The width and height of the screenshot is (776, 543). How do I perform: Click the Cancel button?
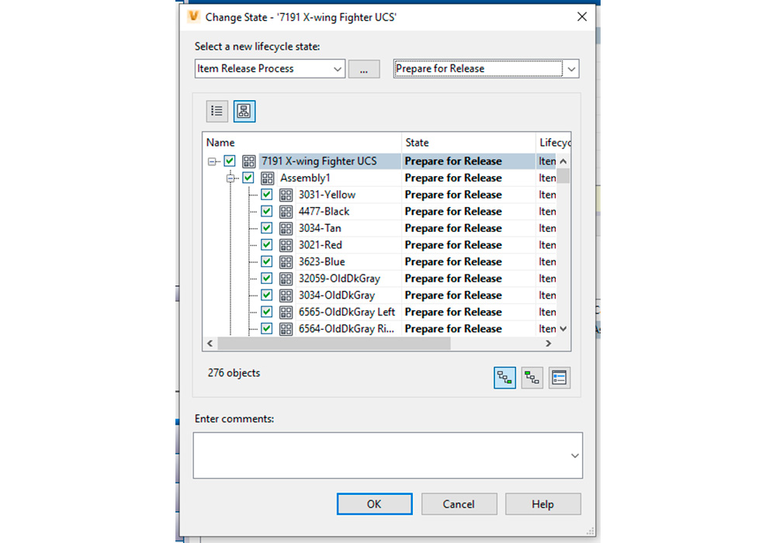click(459, 504)
